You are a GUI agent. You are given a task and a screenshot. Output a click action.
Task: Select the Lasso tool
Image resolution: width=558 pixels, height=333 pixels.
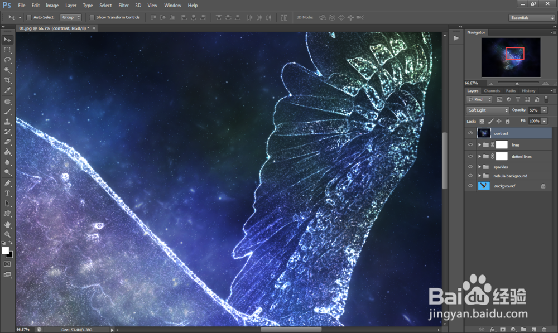(x=7, y=60)
